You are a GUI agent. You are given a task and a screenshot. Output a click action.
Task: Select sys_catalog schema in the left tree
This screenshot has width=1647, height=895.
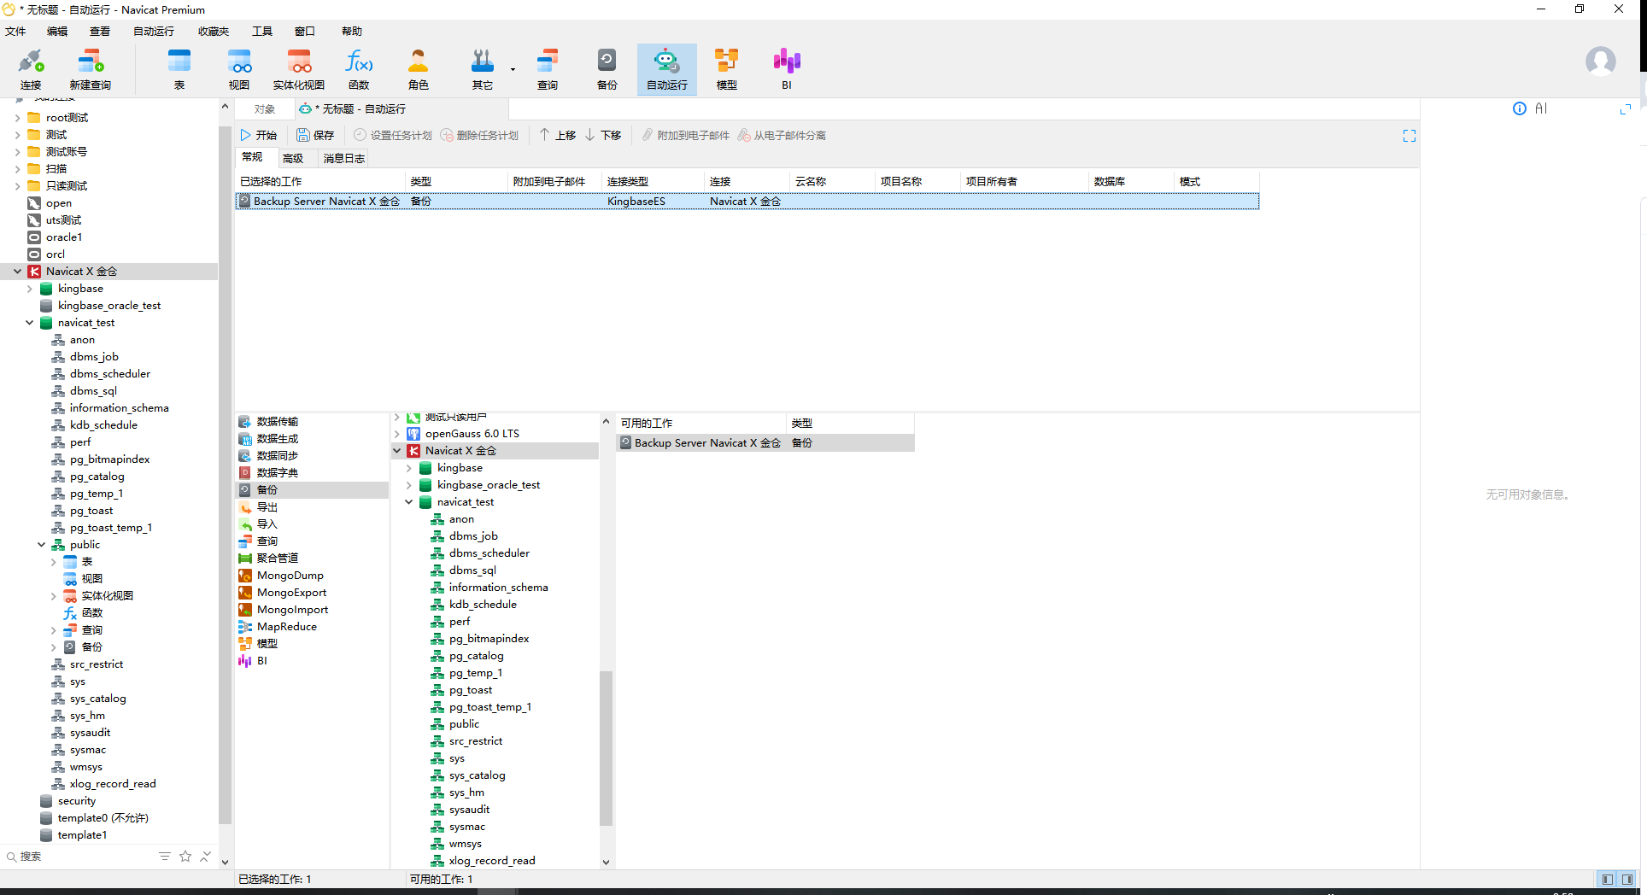tap(98, 699)
